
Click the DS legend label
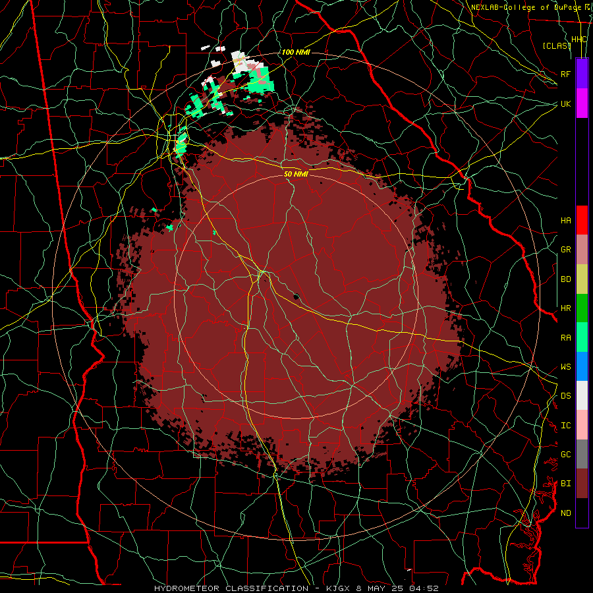pos(565,396)
